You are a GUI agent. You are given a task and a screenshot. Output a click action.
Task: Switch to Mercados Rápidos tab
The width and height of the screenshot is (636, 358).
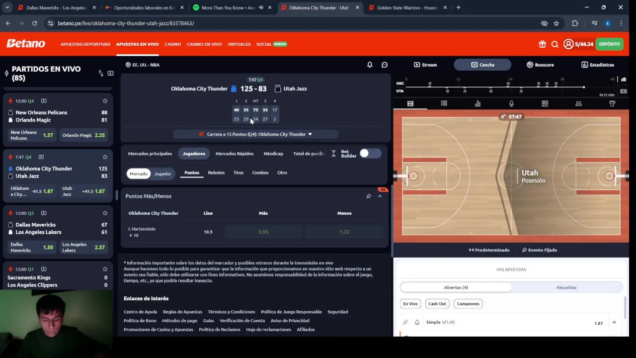[235, 154]
